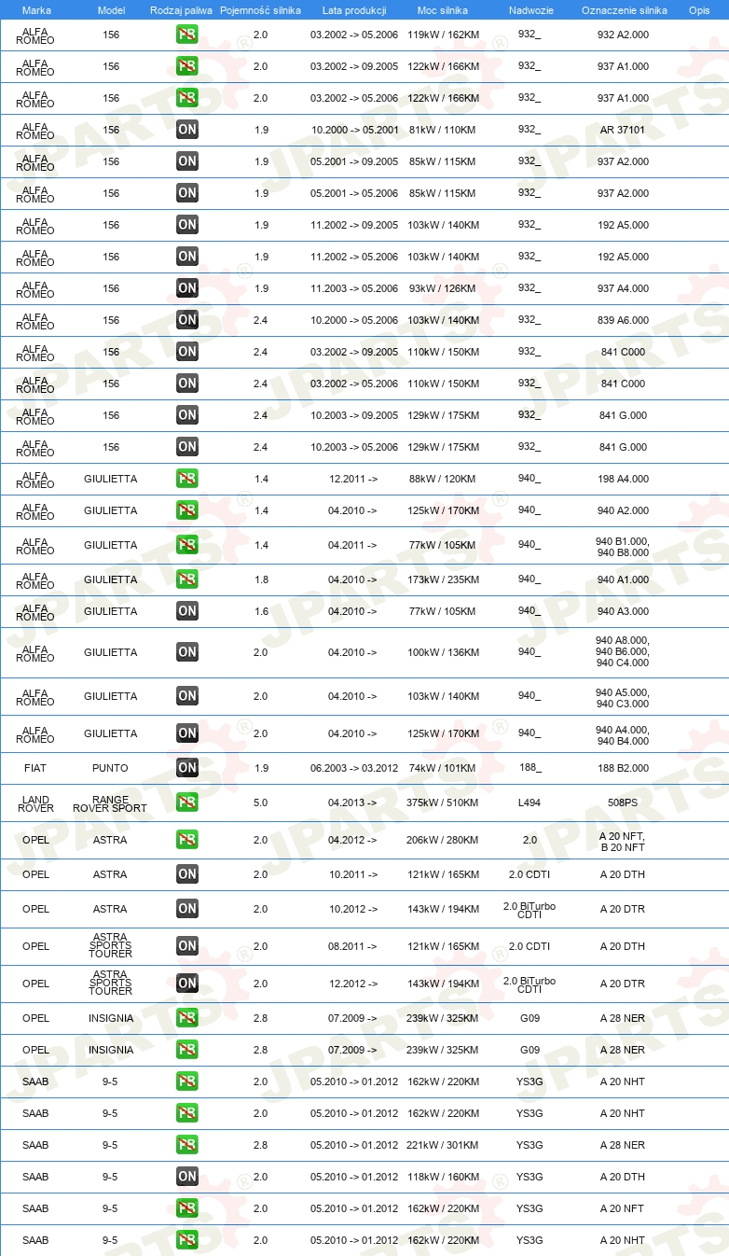
Task: Click the 1.6 engine capacity cell
Action: tap(261, 611)
